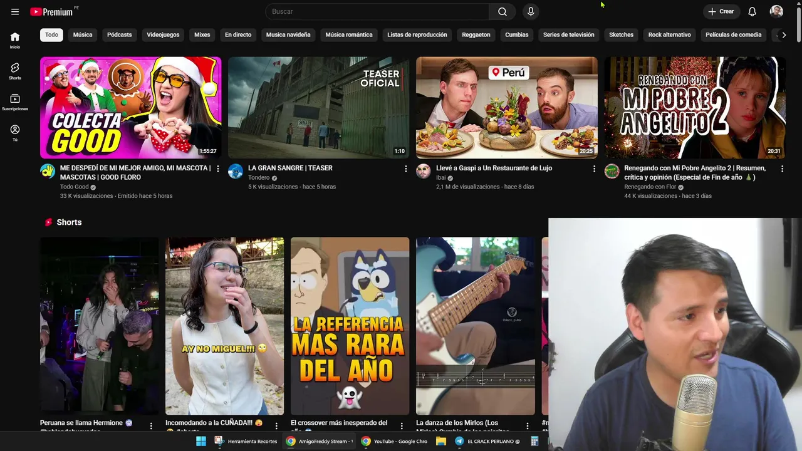
Task: Open Telegram EL CRACK PERUANO taskbar item
Action: point(487,441)
